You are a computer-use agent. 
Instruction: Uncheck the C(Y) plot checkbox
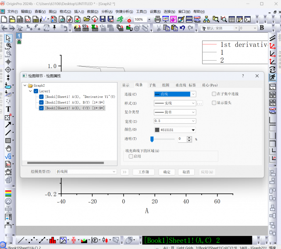(42, 108)
